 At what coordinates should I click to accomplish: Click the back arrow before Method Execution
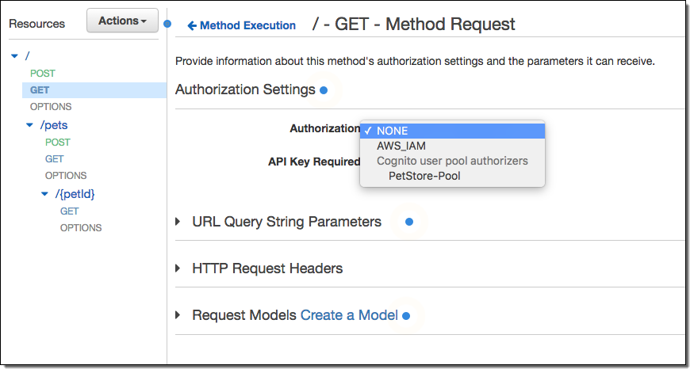pyautogui.click(x=191, y=26)
